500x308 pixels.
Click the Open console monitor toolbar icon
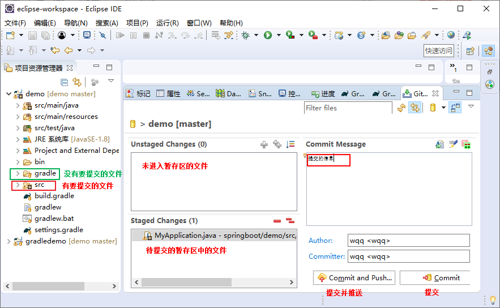click(x=87, y=35)
